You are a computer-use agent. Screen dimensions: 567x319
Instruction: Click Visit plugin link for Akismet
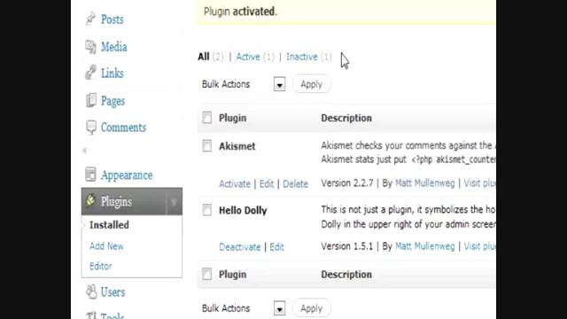[480, 183]
